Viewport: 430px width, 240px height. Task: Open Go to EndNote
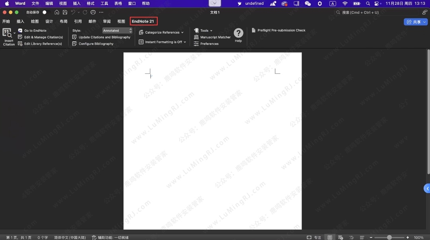tap(35, 31)
